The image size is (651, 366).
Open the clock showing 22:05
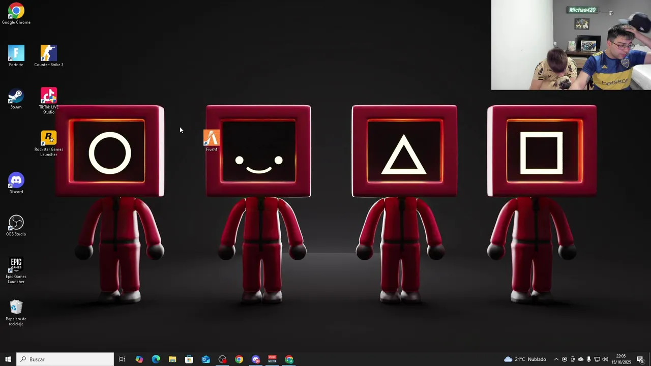click(621, 359)
